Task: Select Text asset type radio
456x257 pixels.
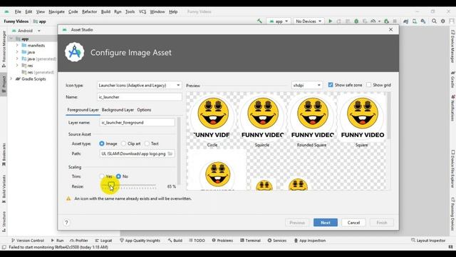Action: pos(147,143)
